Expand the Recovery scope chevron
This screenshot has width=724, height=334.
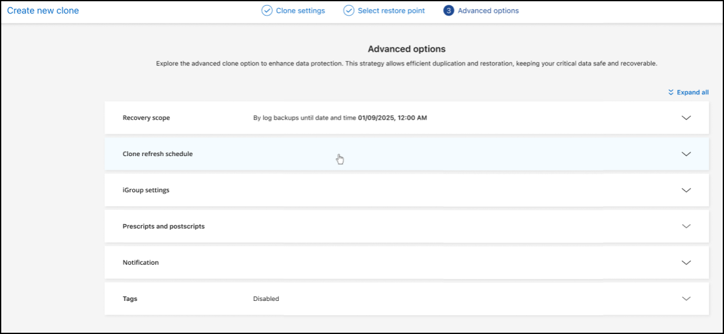click(x=687, y=118)
